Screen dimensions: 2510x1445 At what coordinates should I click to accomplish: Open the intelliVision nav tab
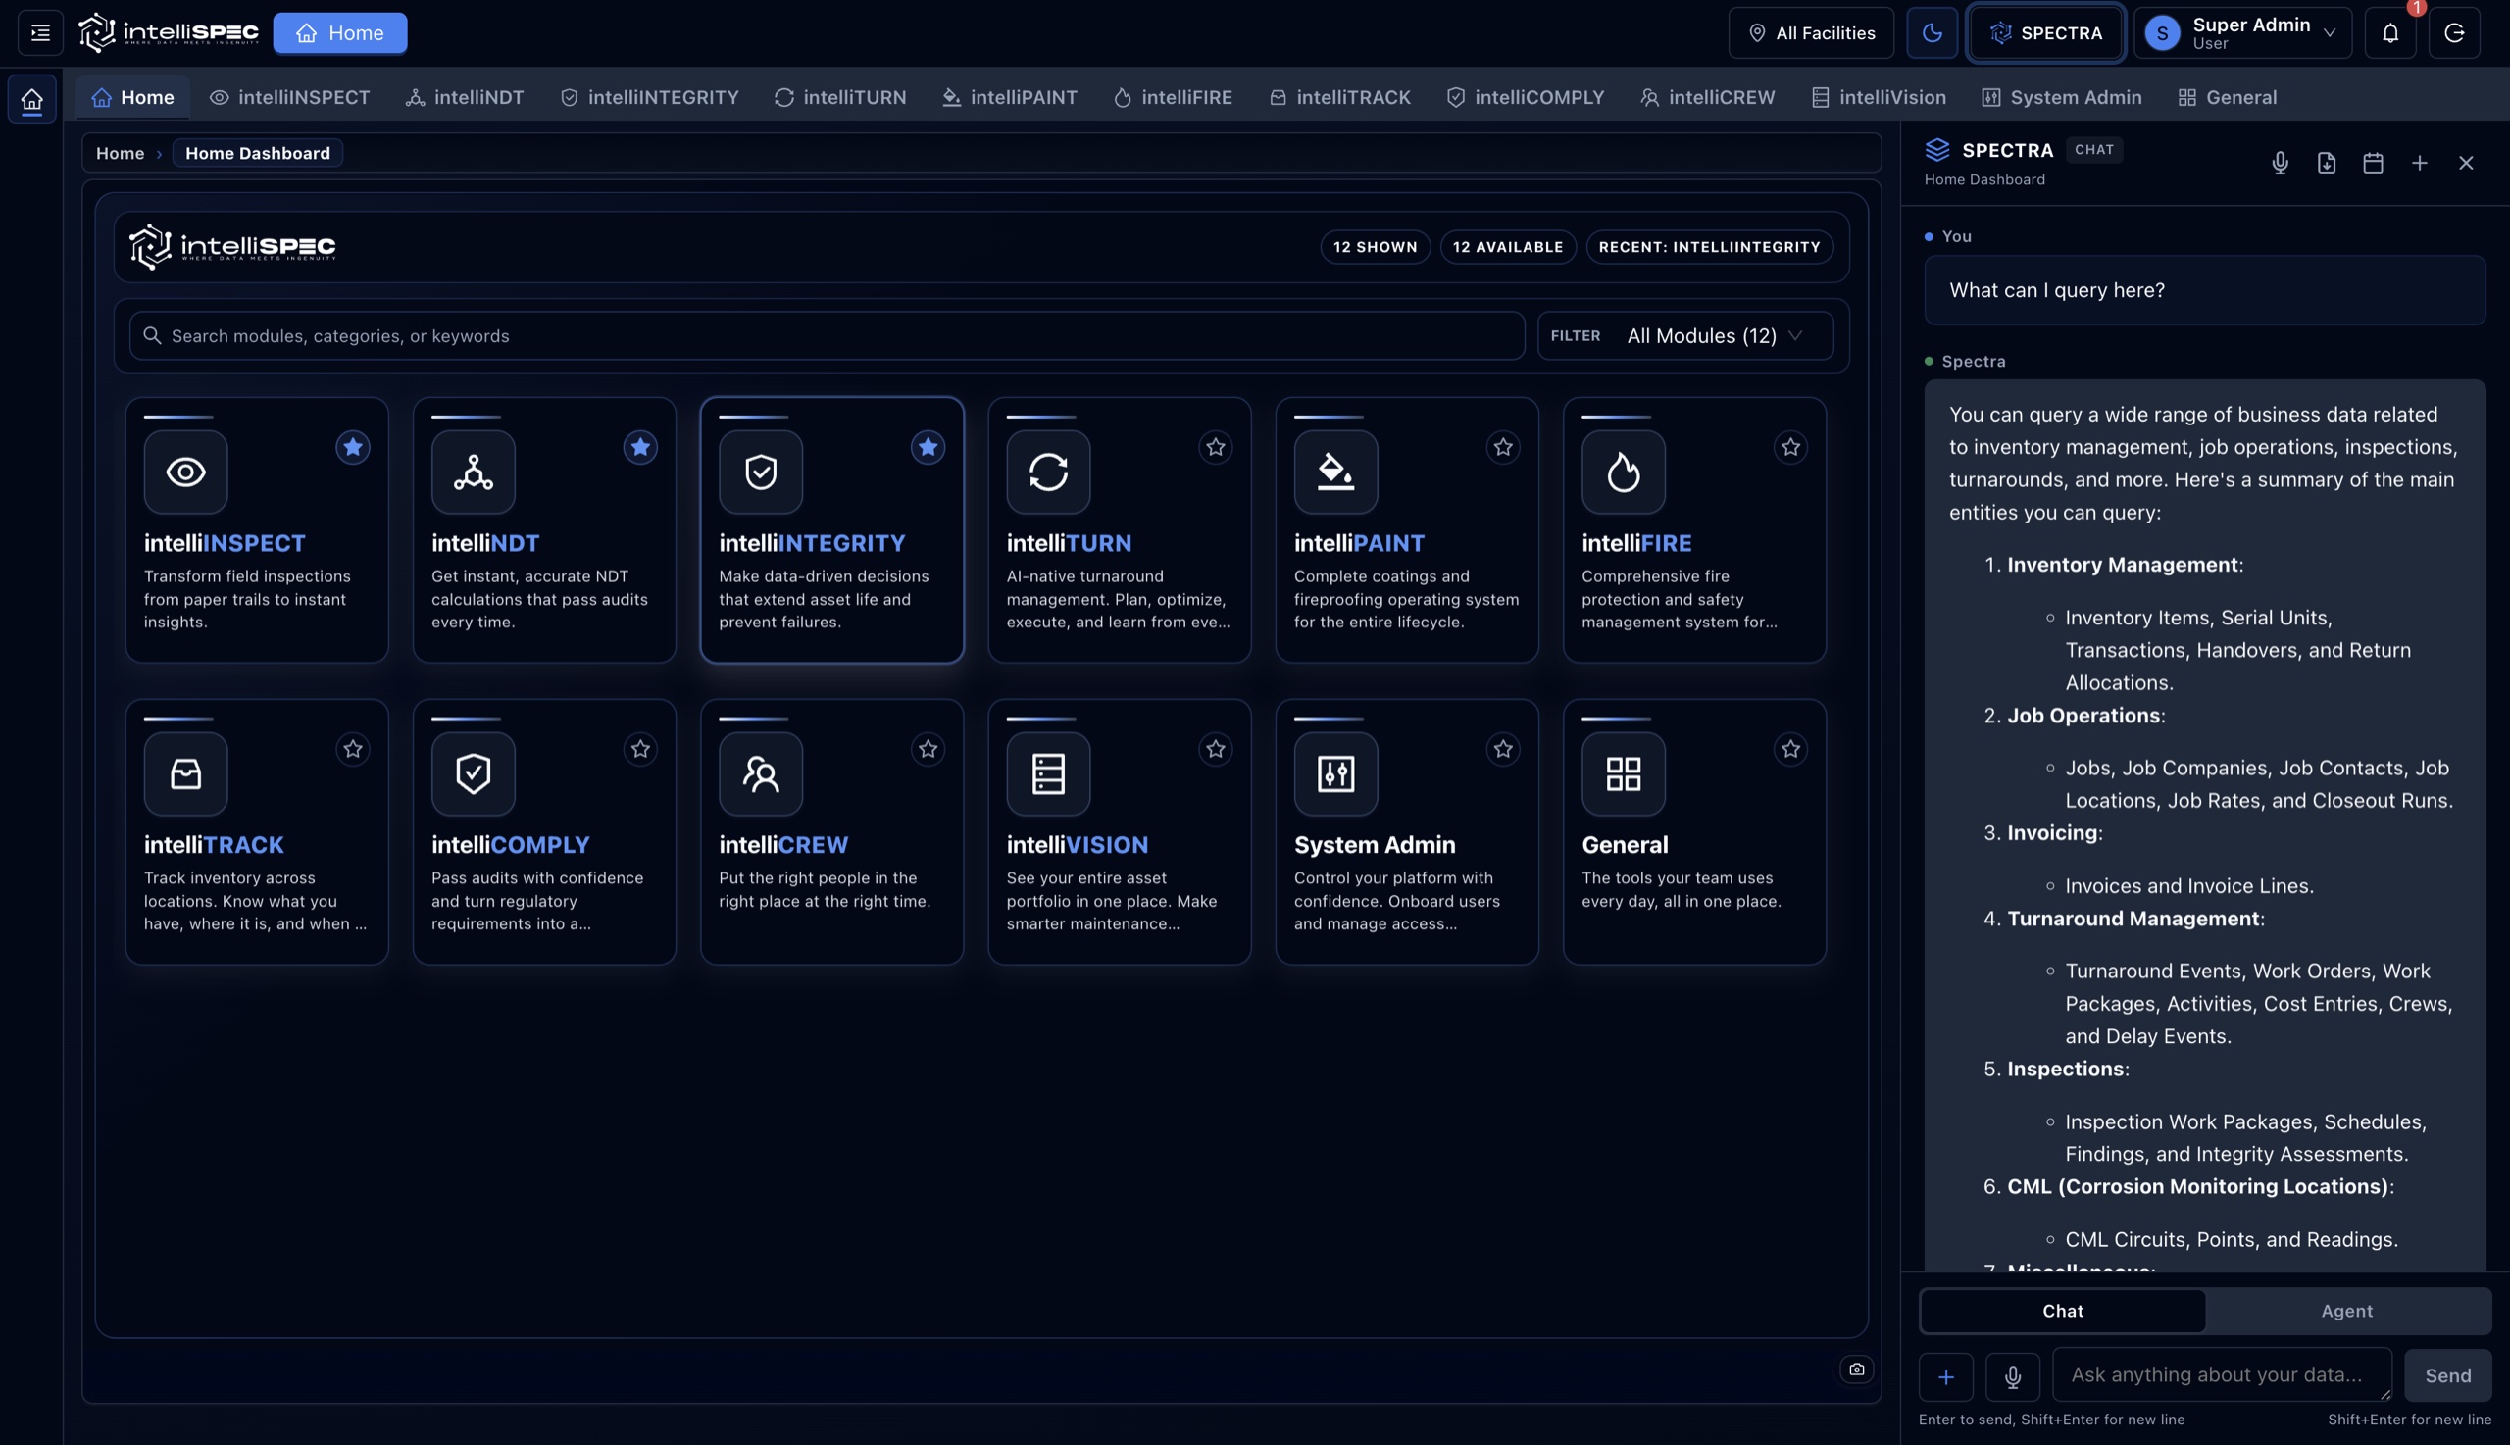pos(1878,97)
